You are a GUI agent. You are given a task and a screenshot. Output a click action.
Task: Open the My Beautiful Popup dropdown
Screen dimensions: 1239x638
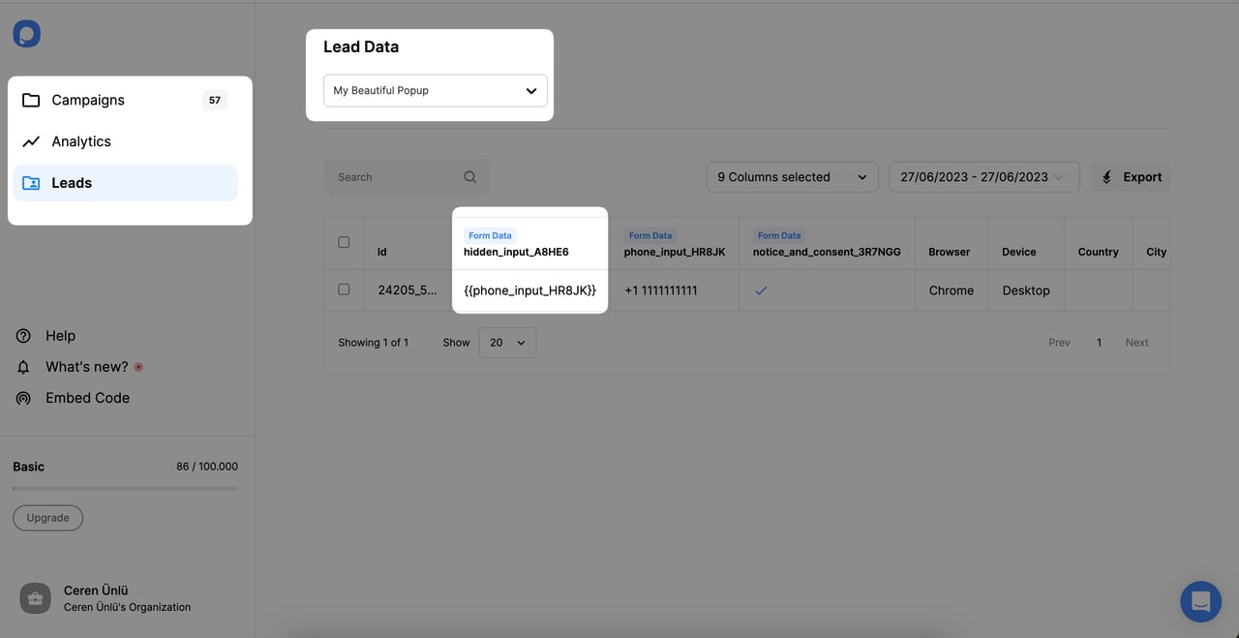tap(435, 90)
